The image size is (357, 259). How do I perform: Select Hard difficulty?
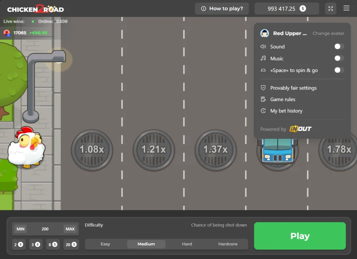[187, 244]
